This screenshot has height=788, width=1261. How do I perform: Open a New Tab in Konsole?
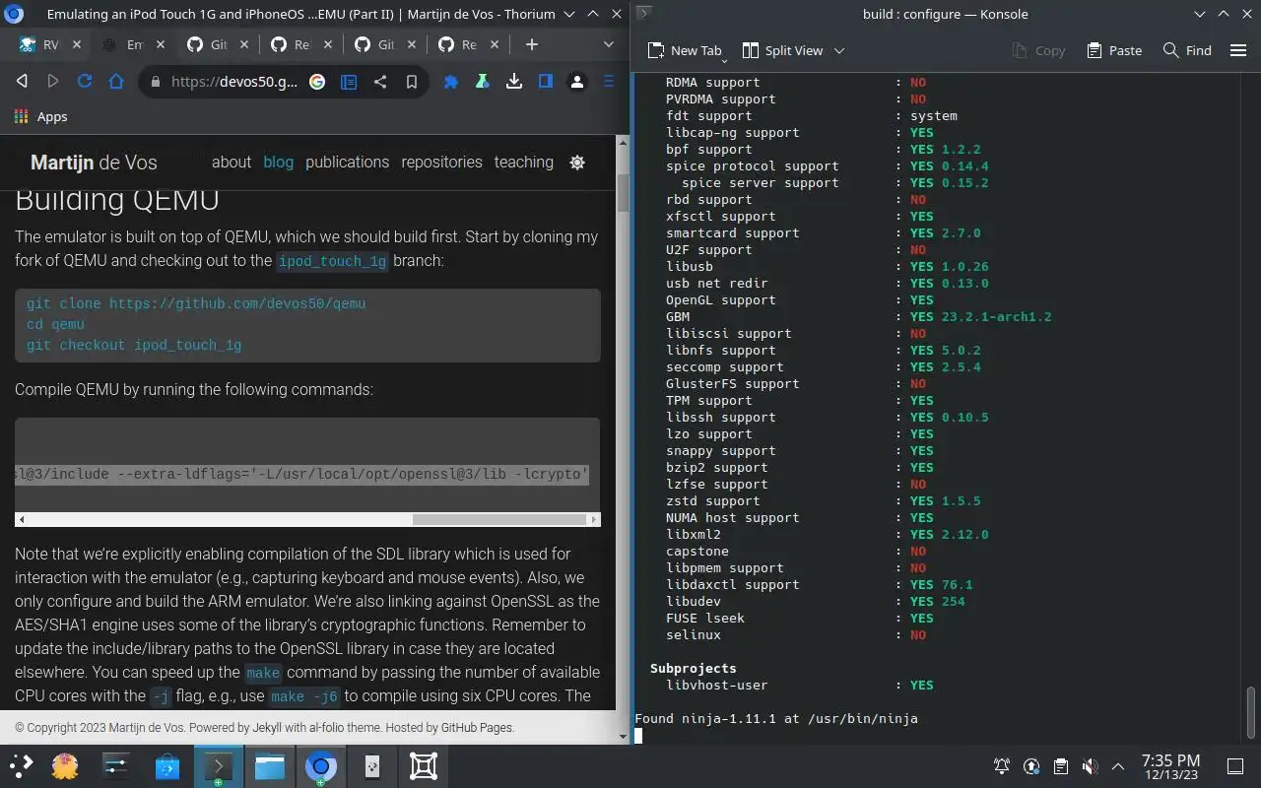point(685,50)
